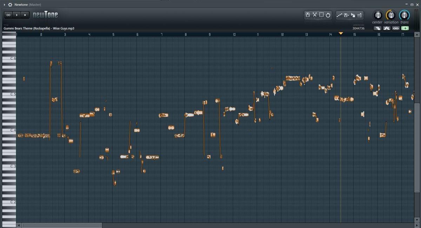Viewport: 421px width, 228px height.
Task: Click the save (floppy disk) icon
Action: [x=308, y=15]
